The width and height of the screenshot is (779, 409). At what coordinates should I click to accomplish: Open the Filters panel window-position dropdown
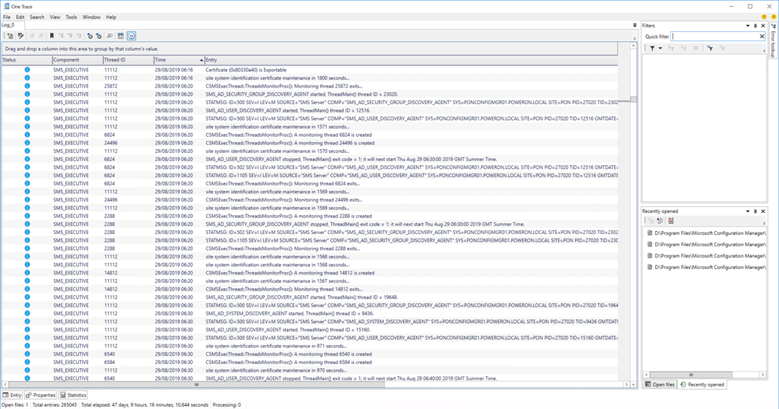(x=746, y=26)
